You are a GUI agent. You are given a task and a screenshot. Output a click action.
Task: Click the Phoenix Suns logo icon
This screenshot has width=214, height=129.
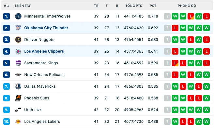18,98
